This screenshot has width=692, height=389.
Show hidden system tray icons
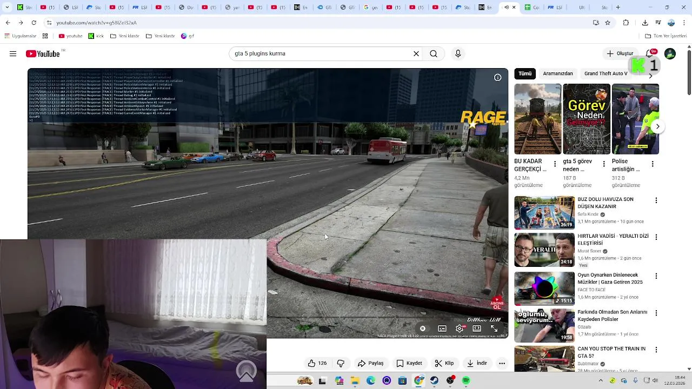tap(600, 381)
